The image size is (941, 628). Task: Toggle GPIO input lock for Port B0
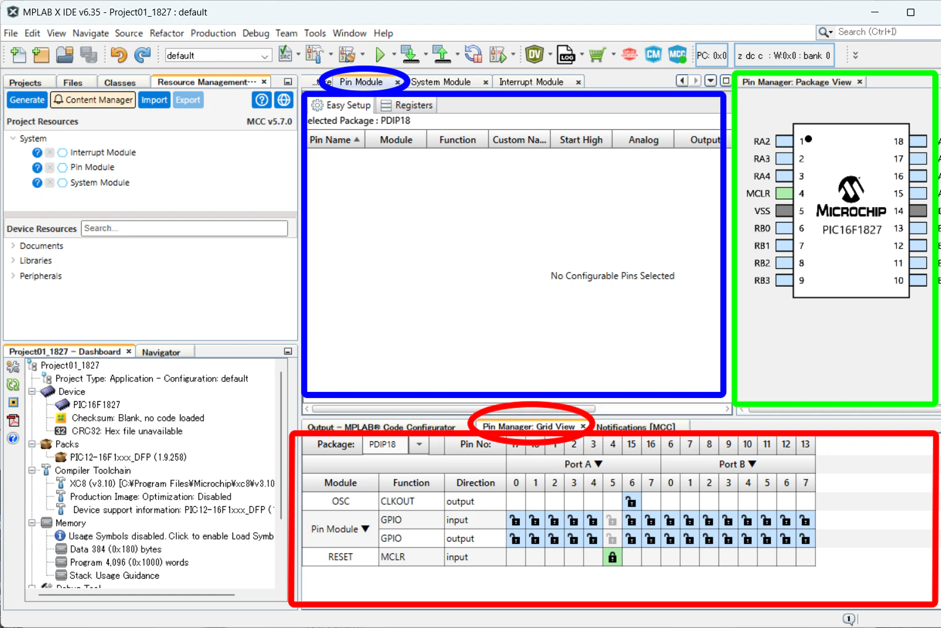670,520
